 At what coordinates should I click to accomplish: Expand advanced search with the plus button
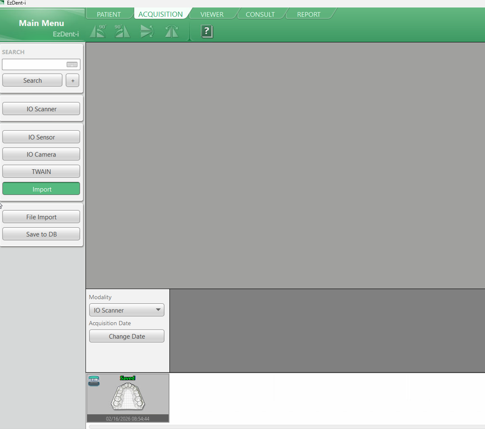click(x=73, y=80)
